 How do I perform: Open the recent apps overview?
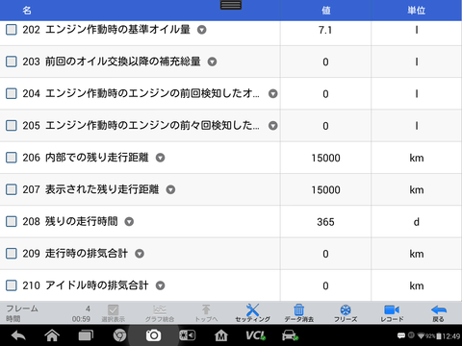pos(86,335)
